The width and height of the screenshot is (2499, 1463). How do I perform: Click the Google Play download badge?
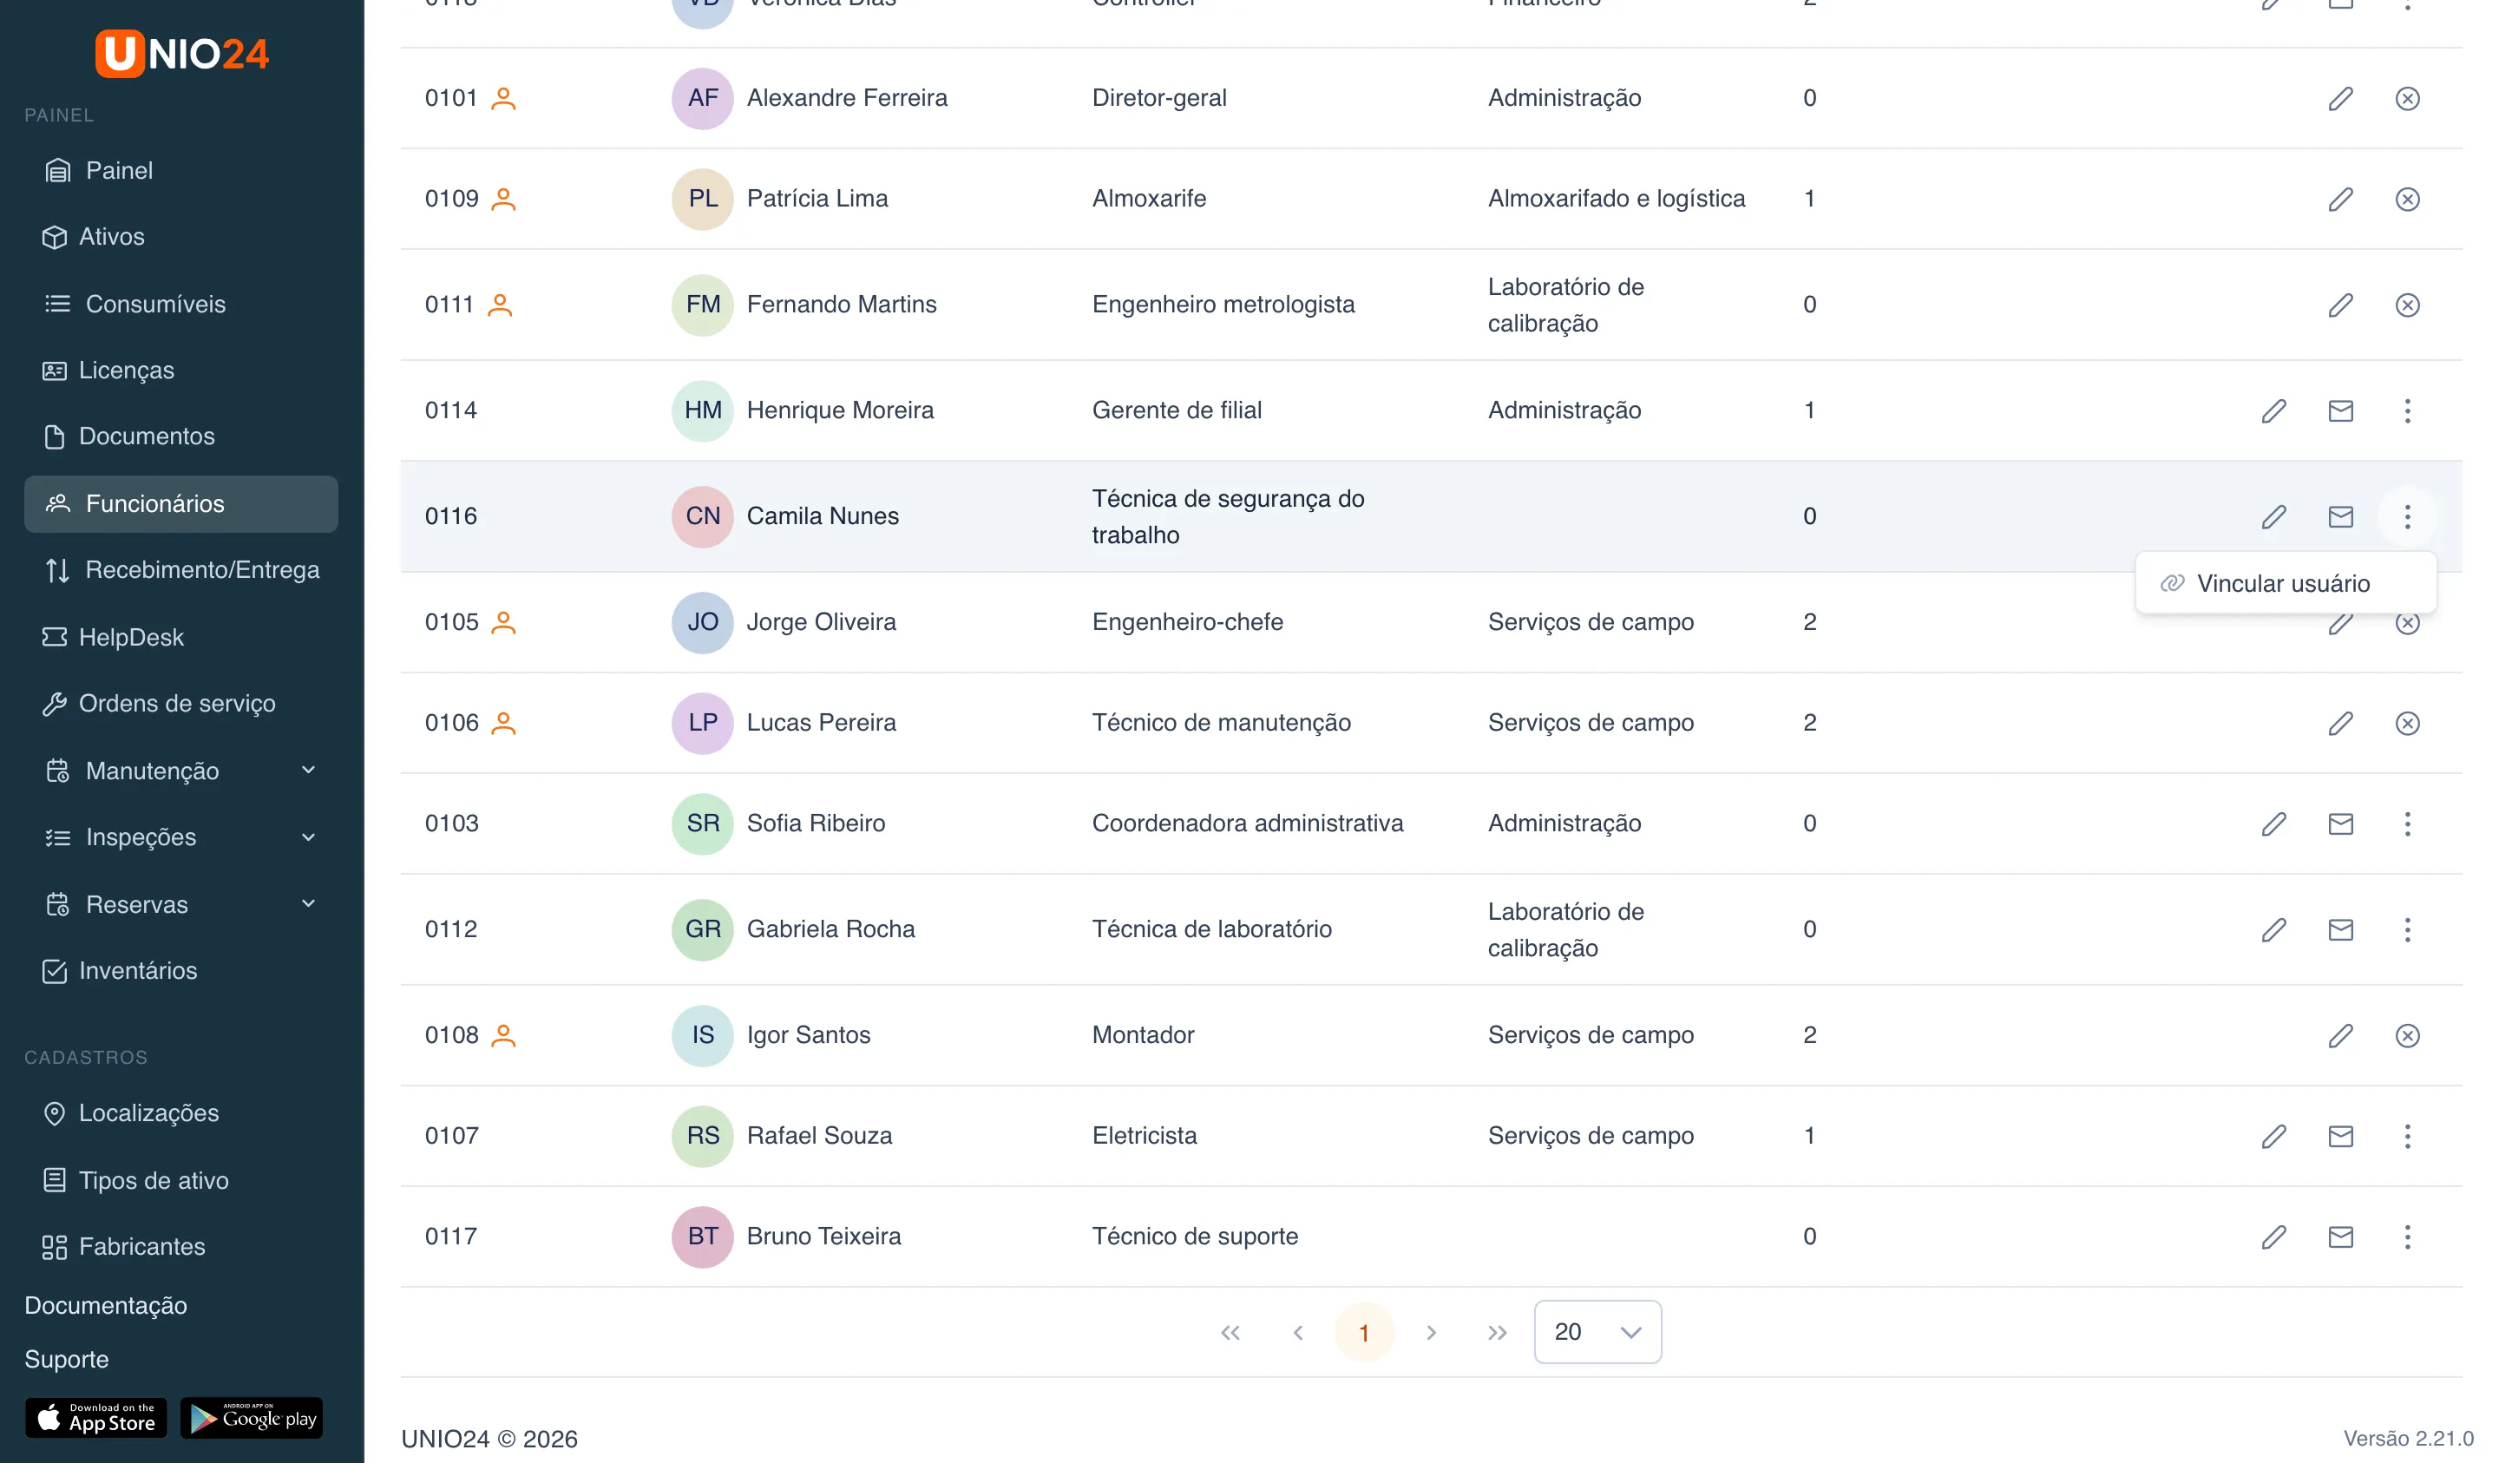tap(252, 1419)
